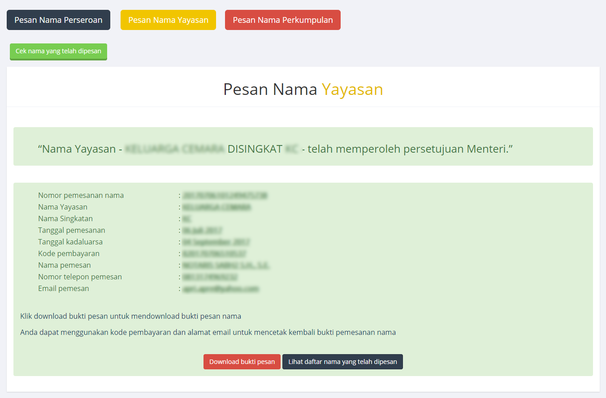Click the Pesan Nama Perseroan button

click(x=58, y=20)
